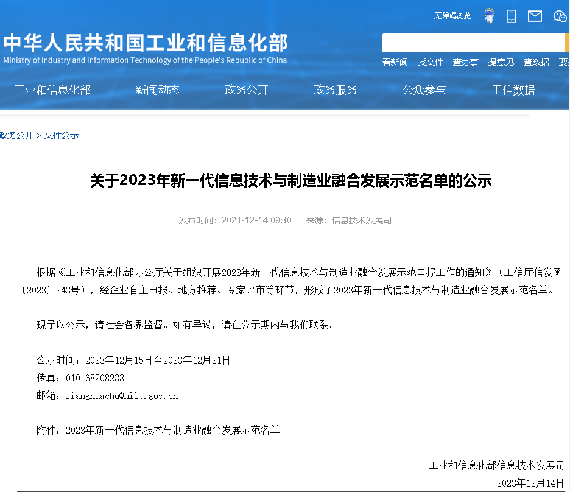The width and height of the screenshot is (570, 492).
Task: Click the ministry name logo in header
Action: tap(145, 47)
